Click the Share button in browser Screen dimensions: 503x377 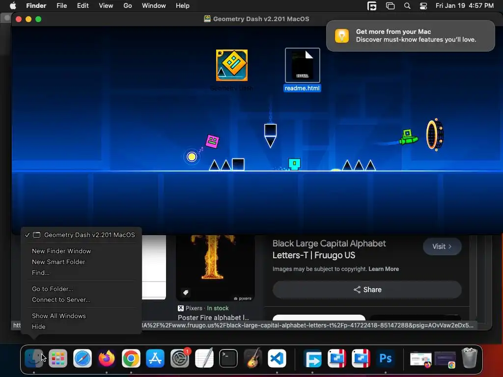pos(367,290)
